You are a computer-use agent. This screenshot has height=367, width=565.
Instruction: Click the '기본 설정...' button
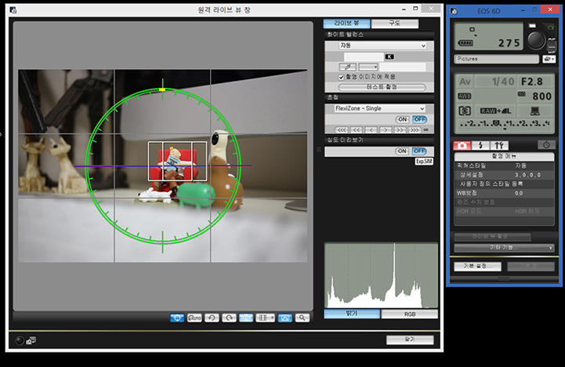point(477,266)
